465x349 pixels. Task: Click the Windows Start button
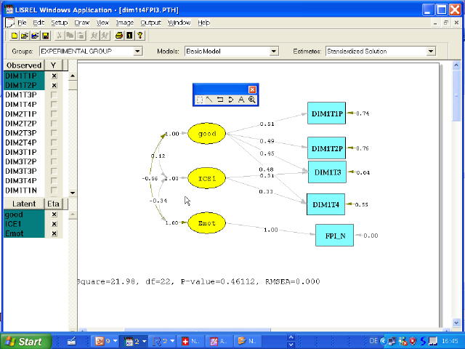click(x=23, y=341)
